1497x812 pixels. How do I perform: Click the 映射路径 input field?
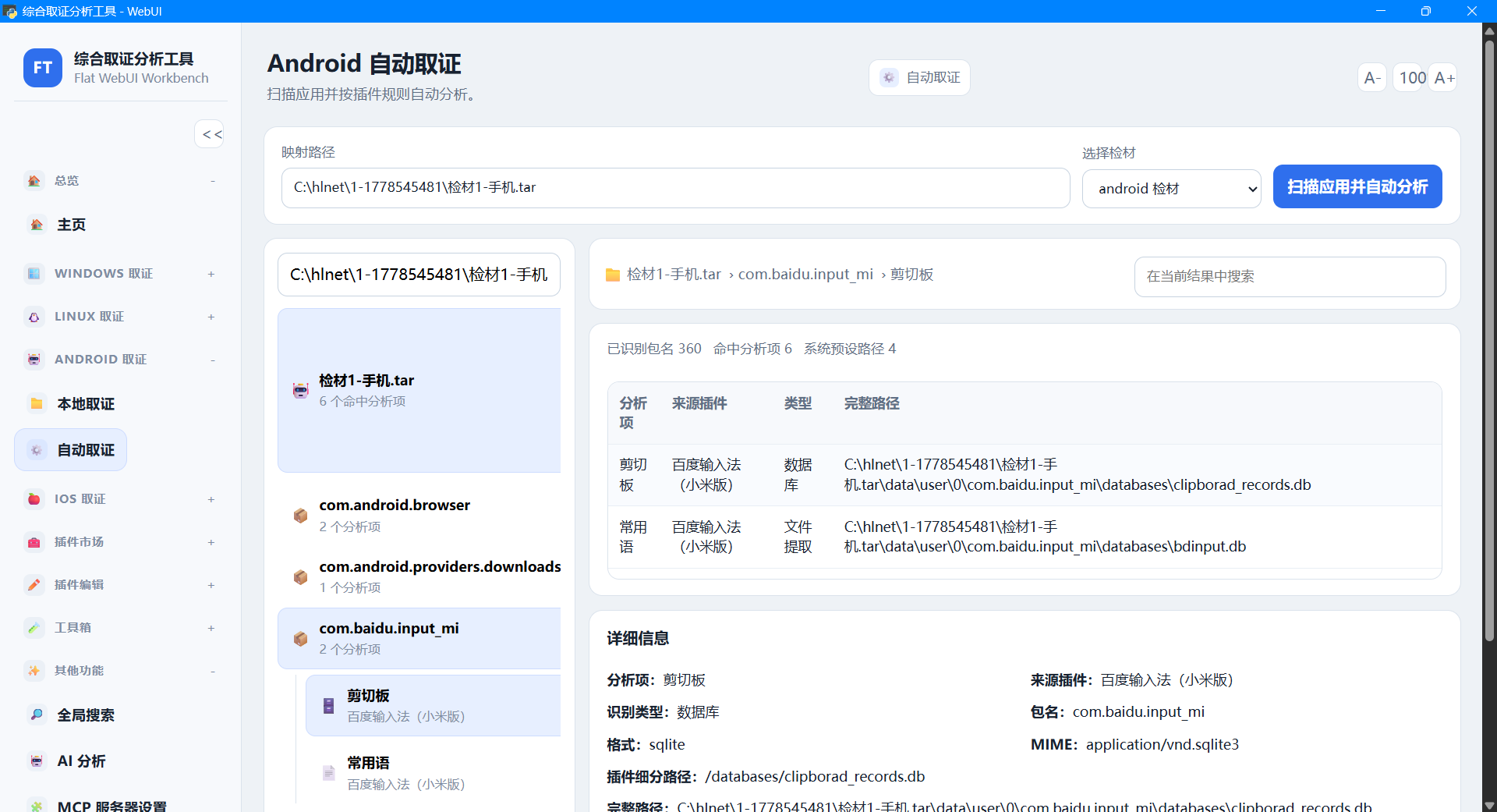click(x=675, y=188)
